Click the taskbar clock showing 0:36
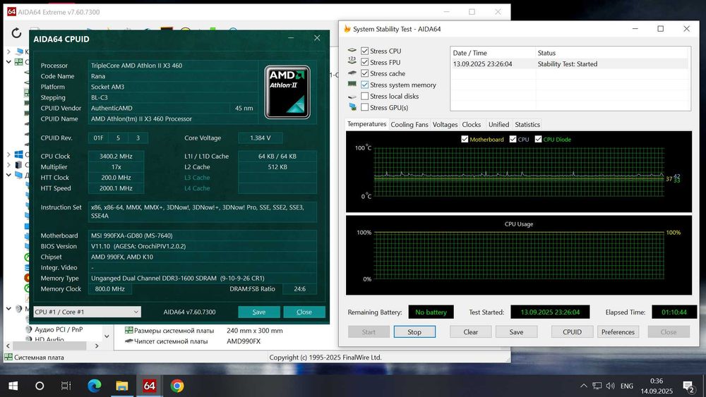The height and width of the screenshot is (397, 706). coord(657,386)
